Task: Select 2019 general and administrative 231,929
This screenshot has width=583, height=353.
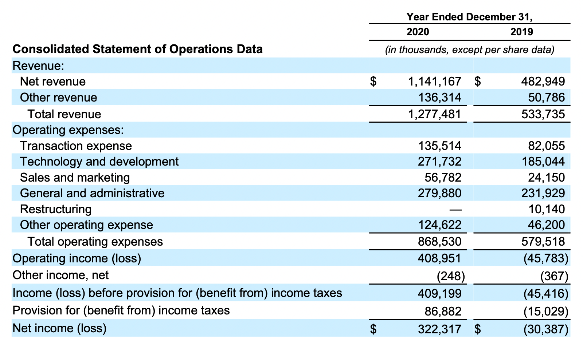Action: click(x=543, y=193)
